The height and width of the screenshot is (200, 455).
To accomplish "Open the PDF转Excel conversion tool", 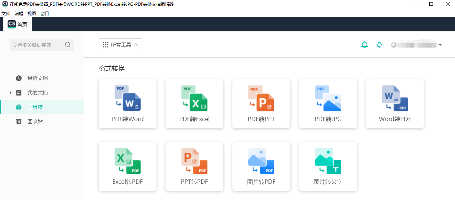I will (x=194, y=104).
